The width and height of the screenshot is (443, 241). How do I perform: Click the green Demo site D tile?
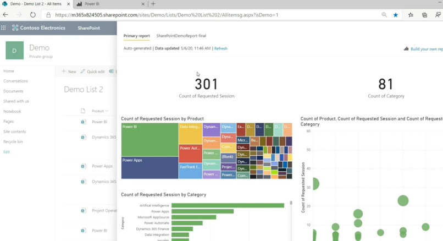click(x=14, y=51)
